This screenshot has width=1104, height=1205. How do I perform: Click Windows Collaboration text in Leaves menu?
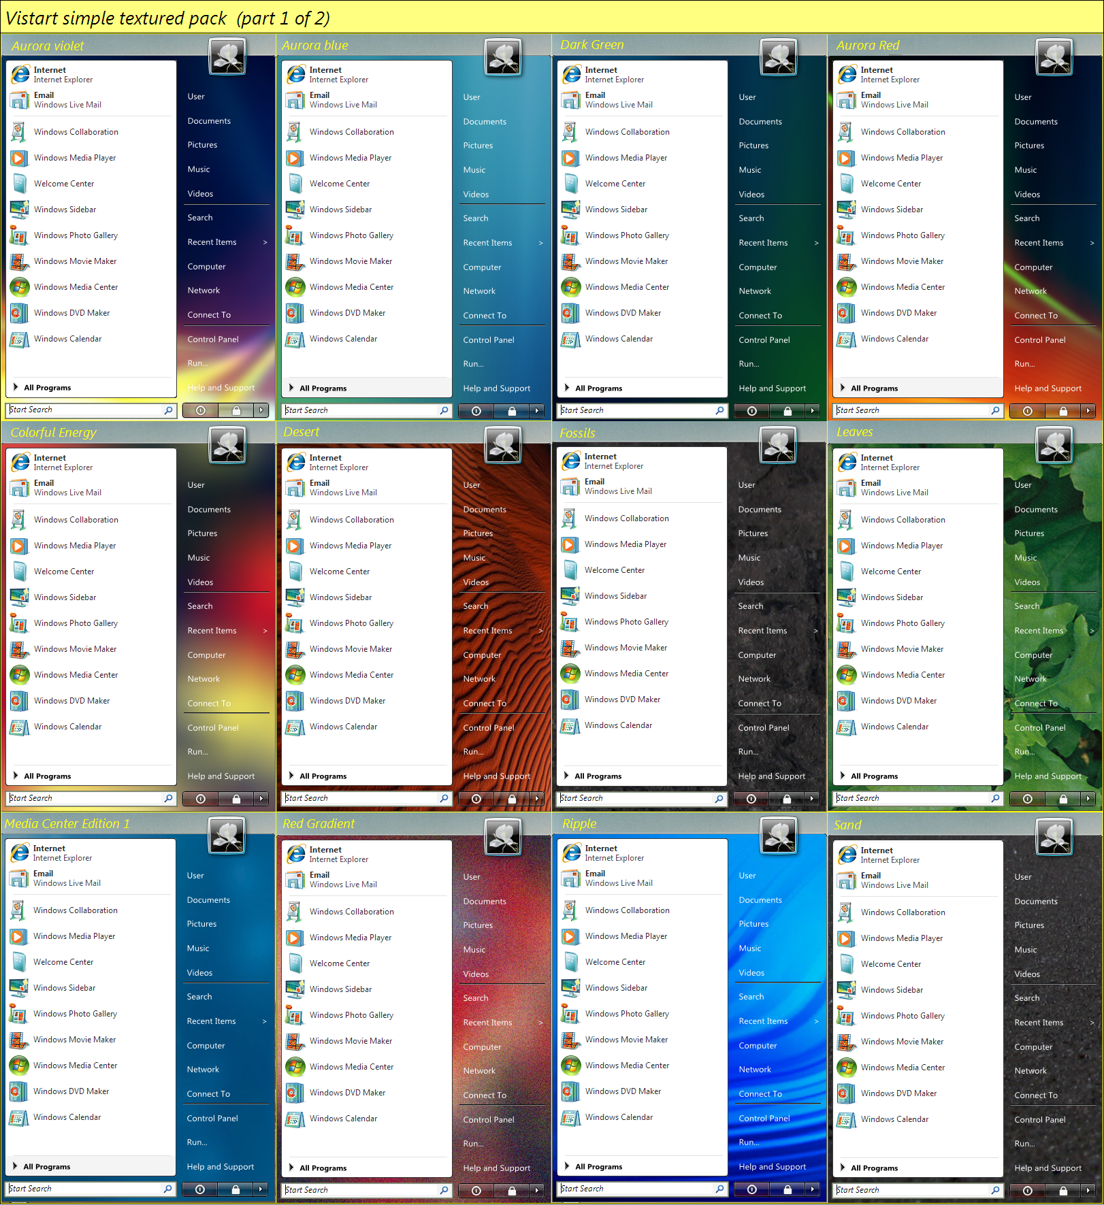pyautogui.click(x=903, y=520)
